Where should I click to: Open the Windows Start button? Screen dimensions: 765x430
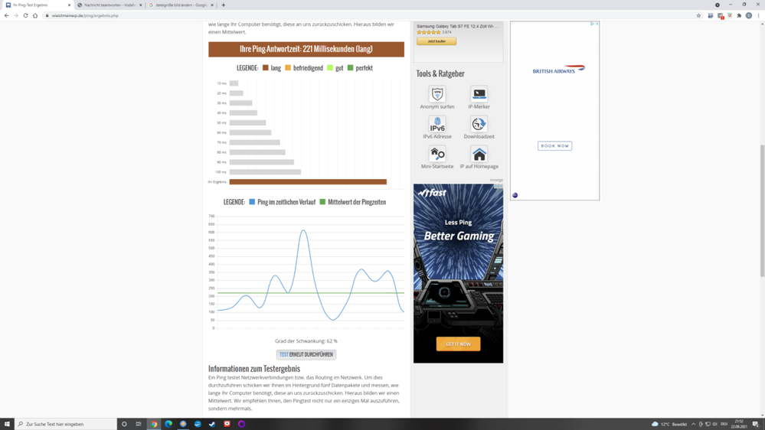pos(7,424)
